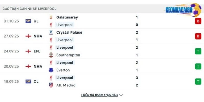Click the Everton club crest icon
This screenshot has width=204, height=102.
[x=51, y=70]
